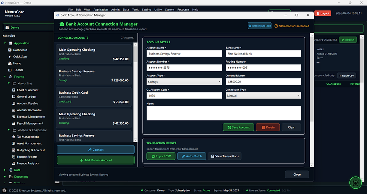367x194 pixels.
Task: Click the Bank Name input field
Action: tap(263, 54)
